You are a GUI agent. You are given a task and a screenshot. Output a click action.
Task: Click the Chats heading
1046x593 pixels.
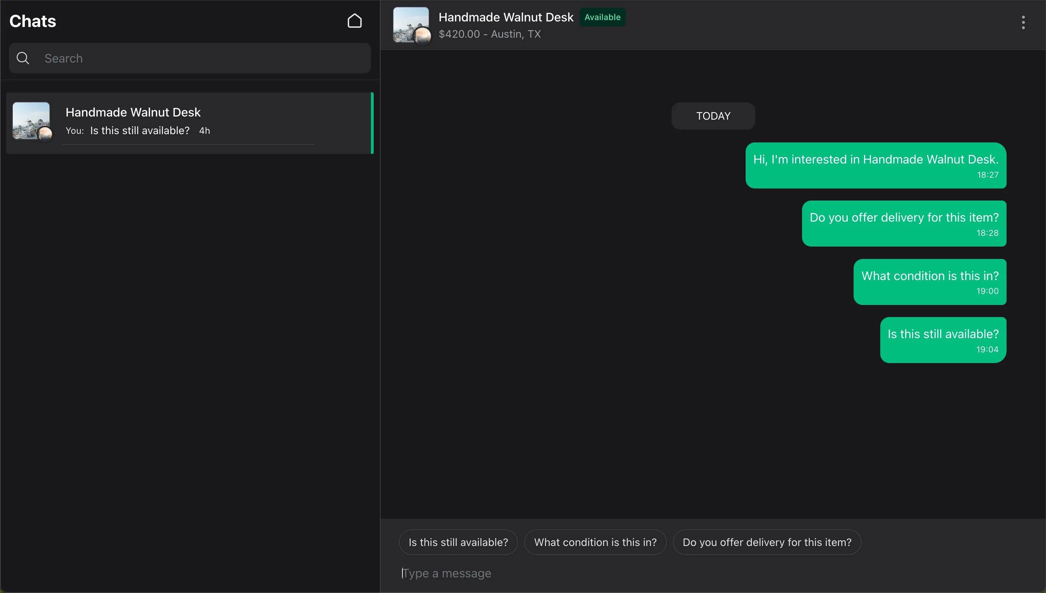(33, 21)
